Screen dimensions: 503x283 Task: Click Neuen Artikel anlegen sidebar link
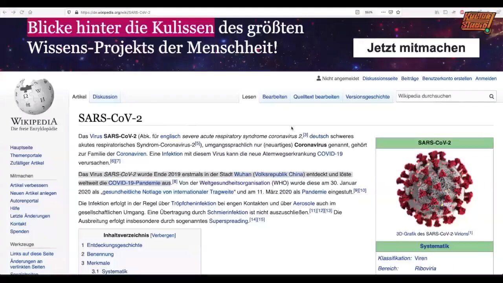(x=33, y=193)
